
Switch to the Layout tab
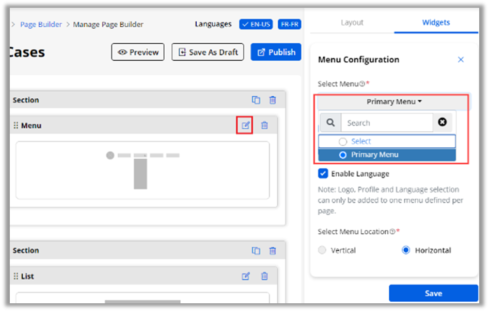click(352, 23)
